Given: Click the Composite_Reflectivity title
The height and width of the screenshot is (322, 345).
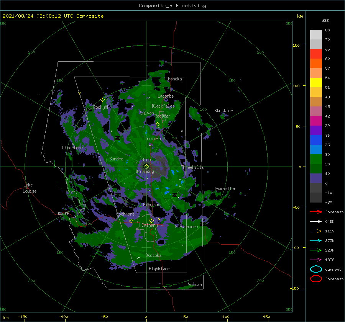Looking at the screenshot, I should coord(172,6).
